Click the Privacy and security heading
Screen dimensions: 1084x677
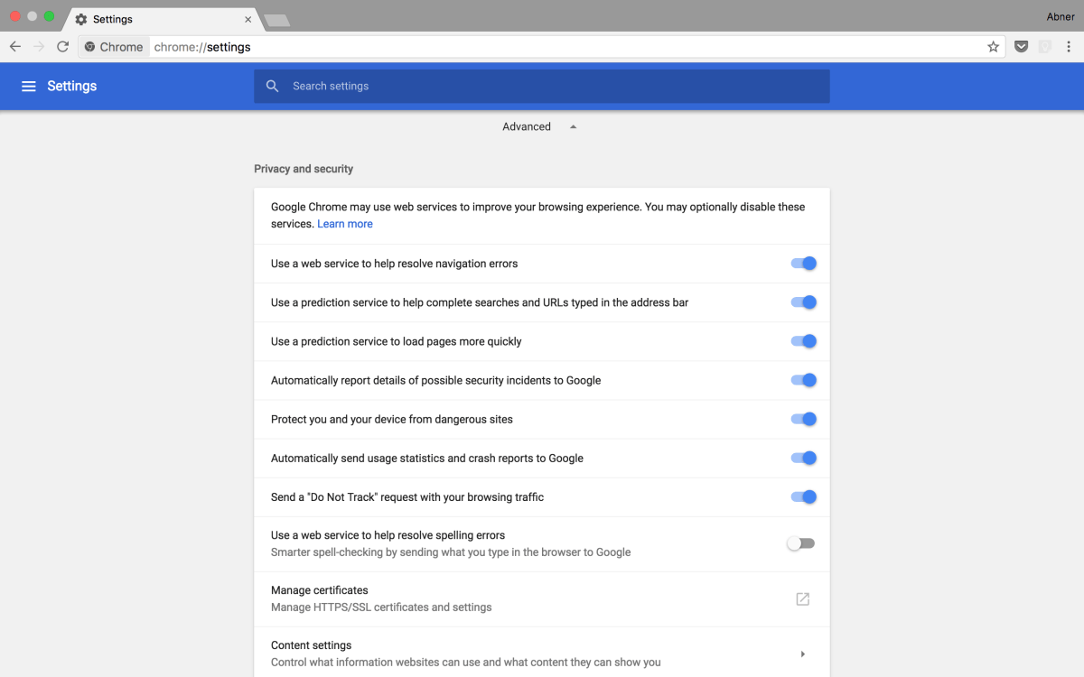[x=304, y=169]
